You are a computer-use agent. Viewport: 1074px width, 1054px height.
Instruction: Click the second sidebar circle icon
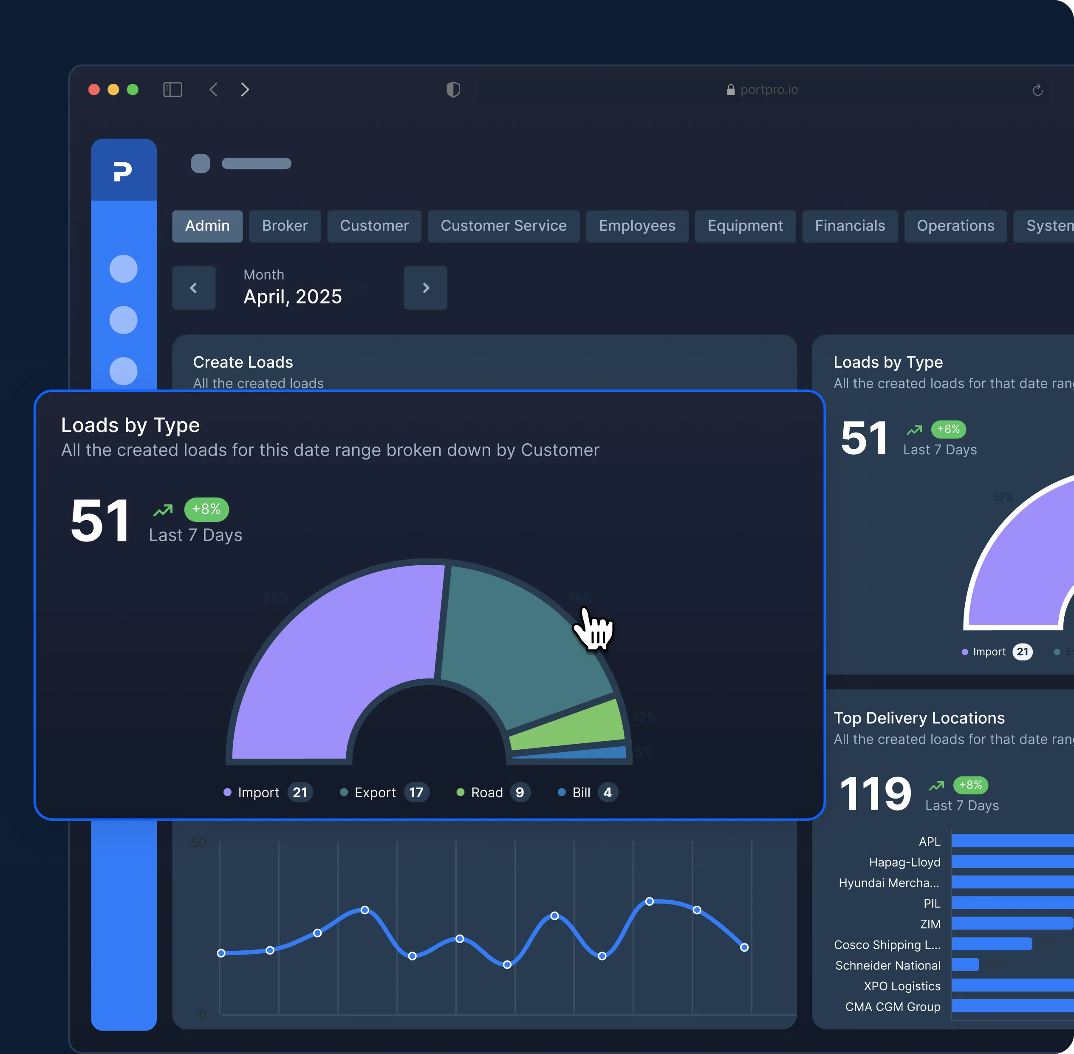pyautogui.click(x=123, y=320)
